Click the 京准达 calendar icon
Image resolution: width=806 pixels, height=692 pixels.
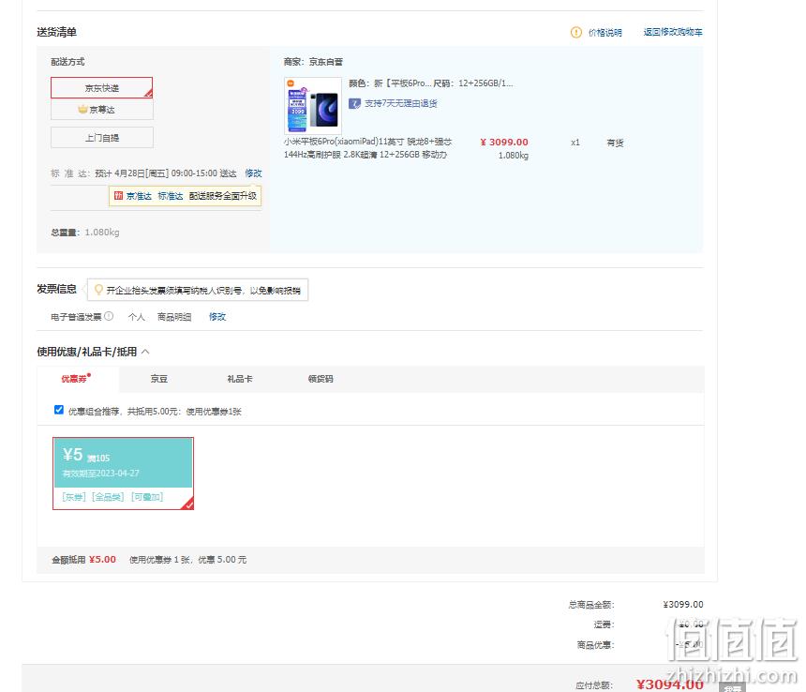point(118,196)
